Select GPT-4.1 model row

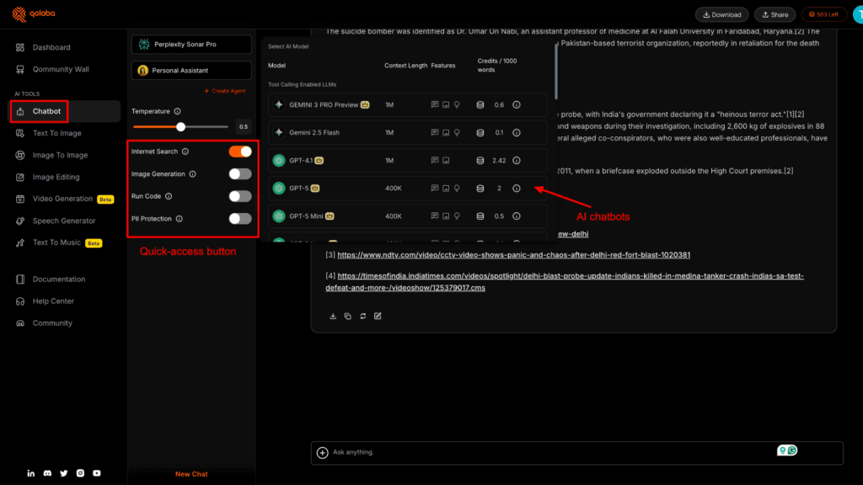point(408,161)
